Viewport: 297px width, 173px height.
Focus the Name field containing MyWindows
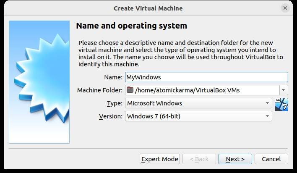click(x=206, y=77)
